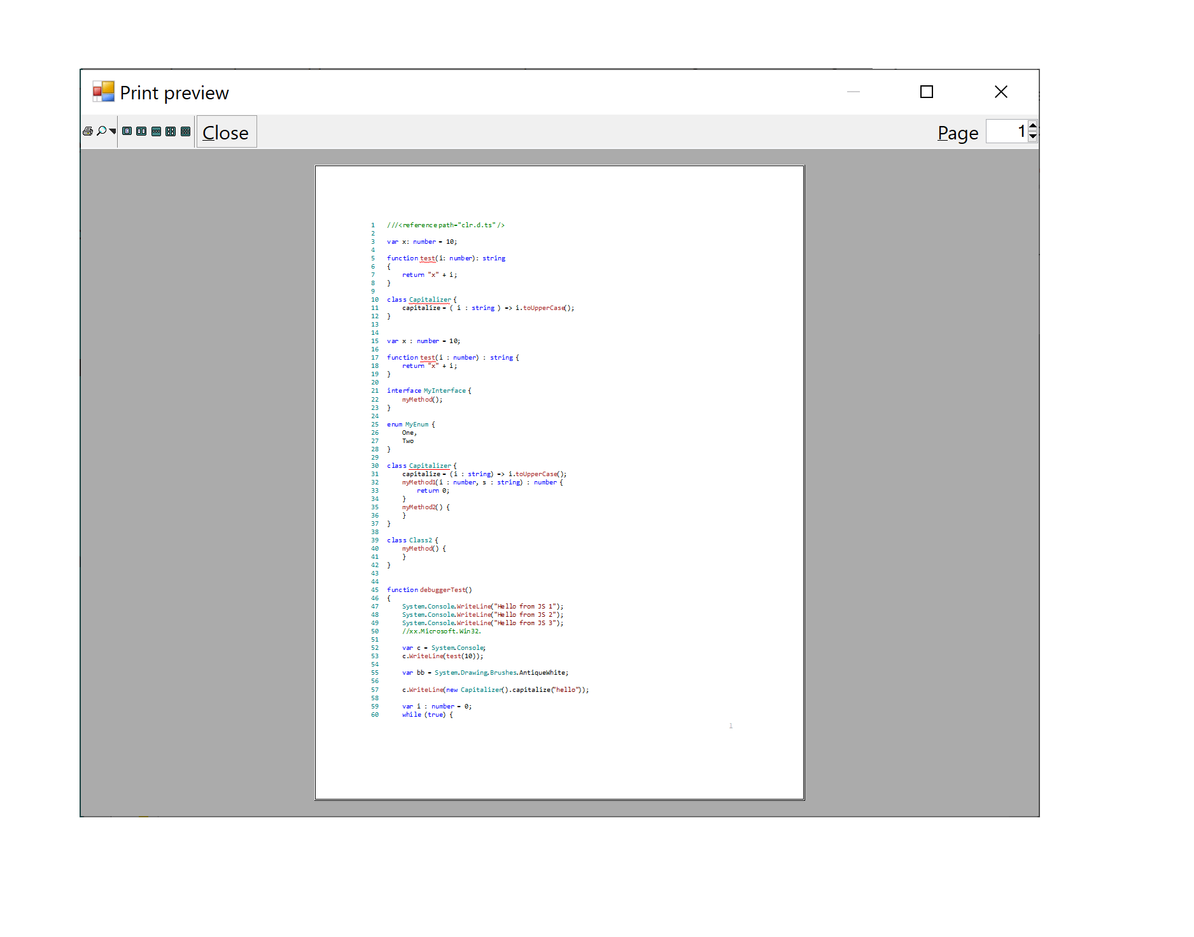
Task: Open zoom options with the magnifier icon
Action: 102,131
